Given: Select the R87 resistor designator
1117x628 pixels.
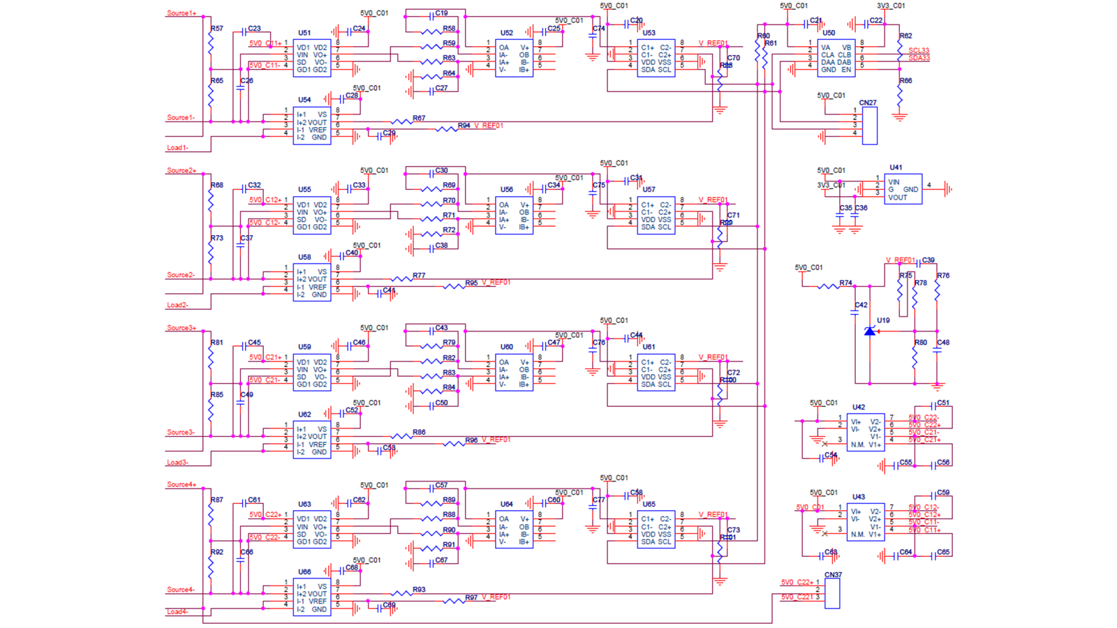Looking at the screenshot, I should tap(217, 500).
